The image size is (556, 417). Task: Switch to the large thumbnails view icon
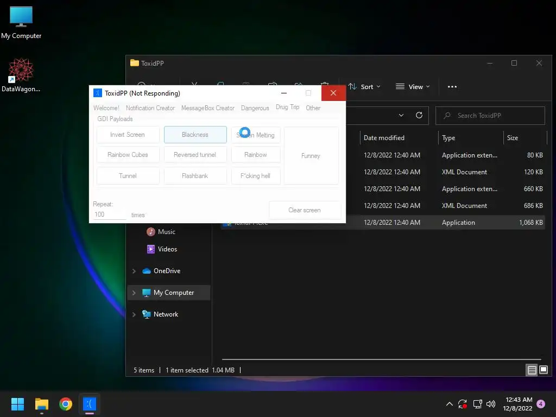pyautogui.click(x=544, y=370)
